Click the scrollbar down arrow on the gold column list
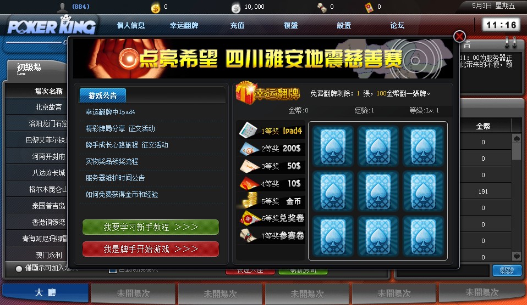 click(517, 256)
